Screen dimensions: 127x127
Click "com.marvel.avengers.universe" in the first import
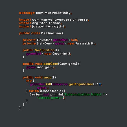click(x=60, y=19)
